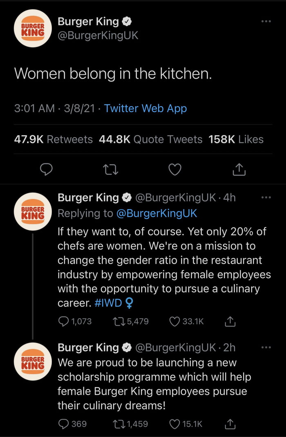Click the #IWD hashtag
The width and height of the screenshot is (286, 437).
[x=107, y=303]
